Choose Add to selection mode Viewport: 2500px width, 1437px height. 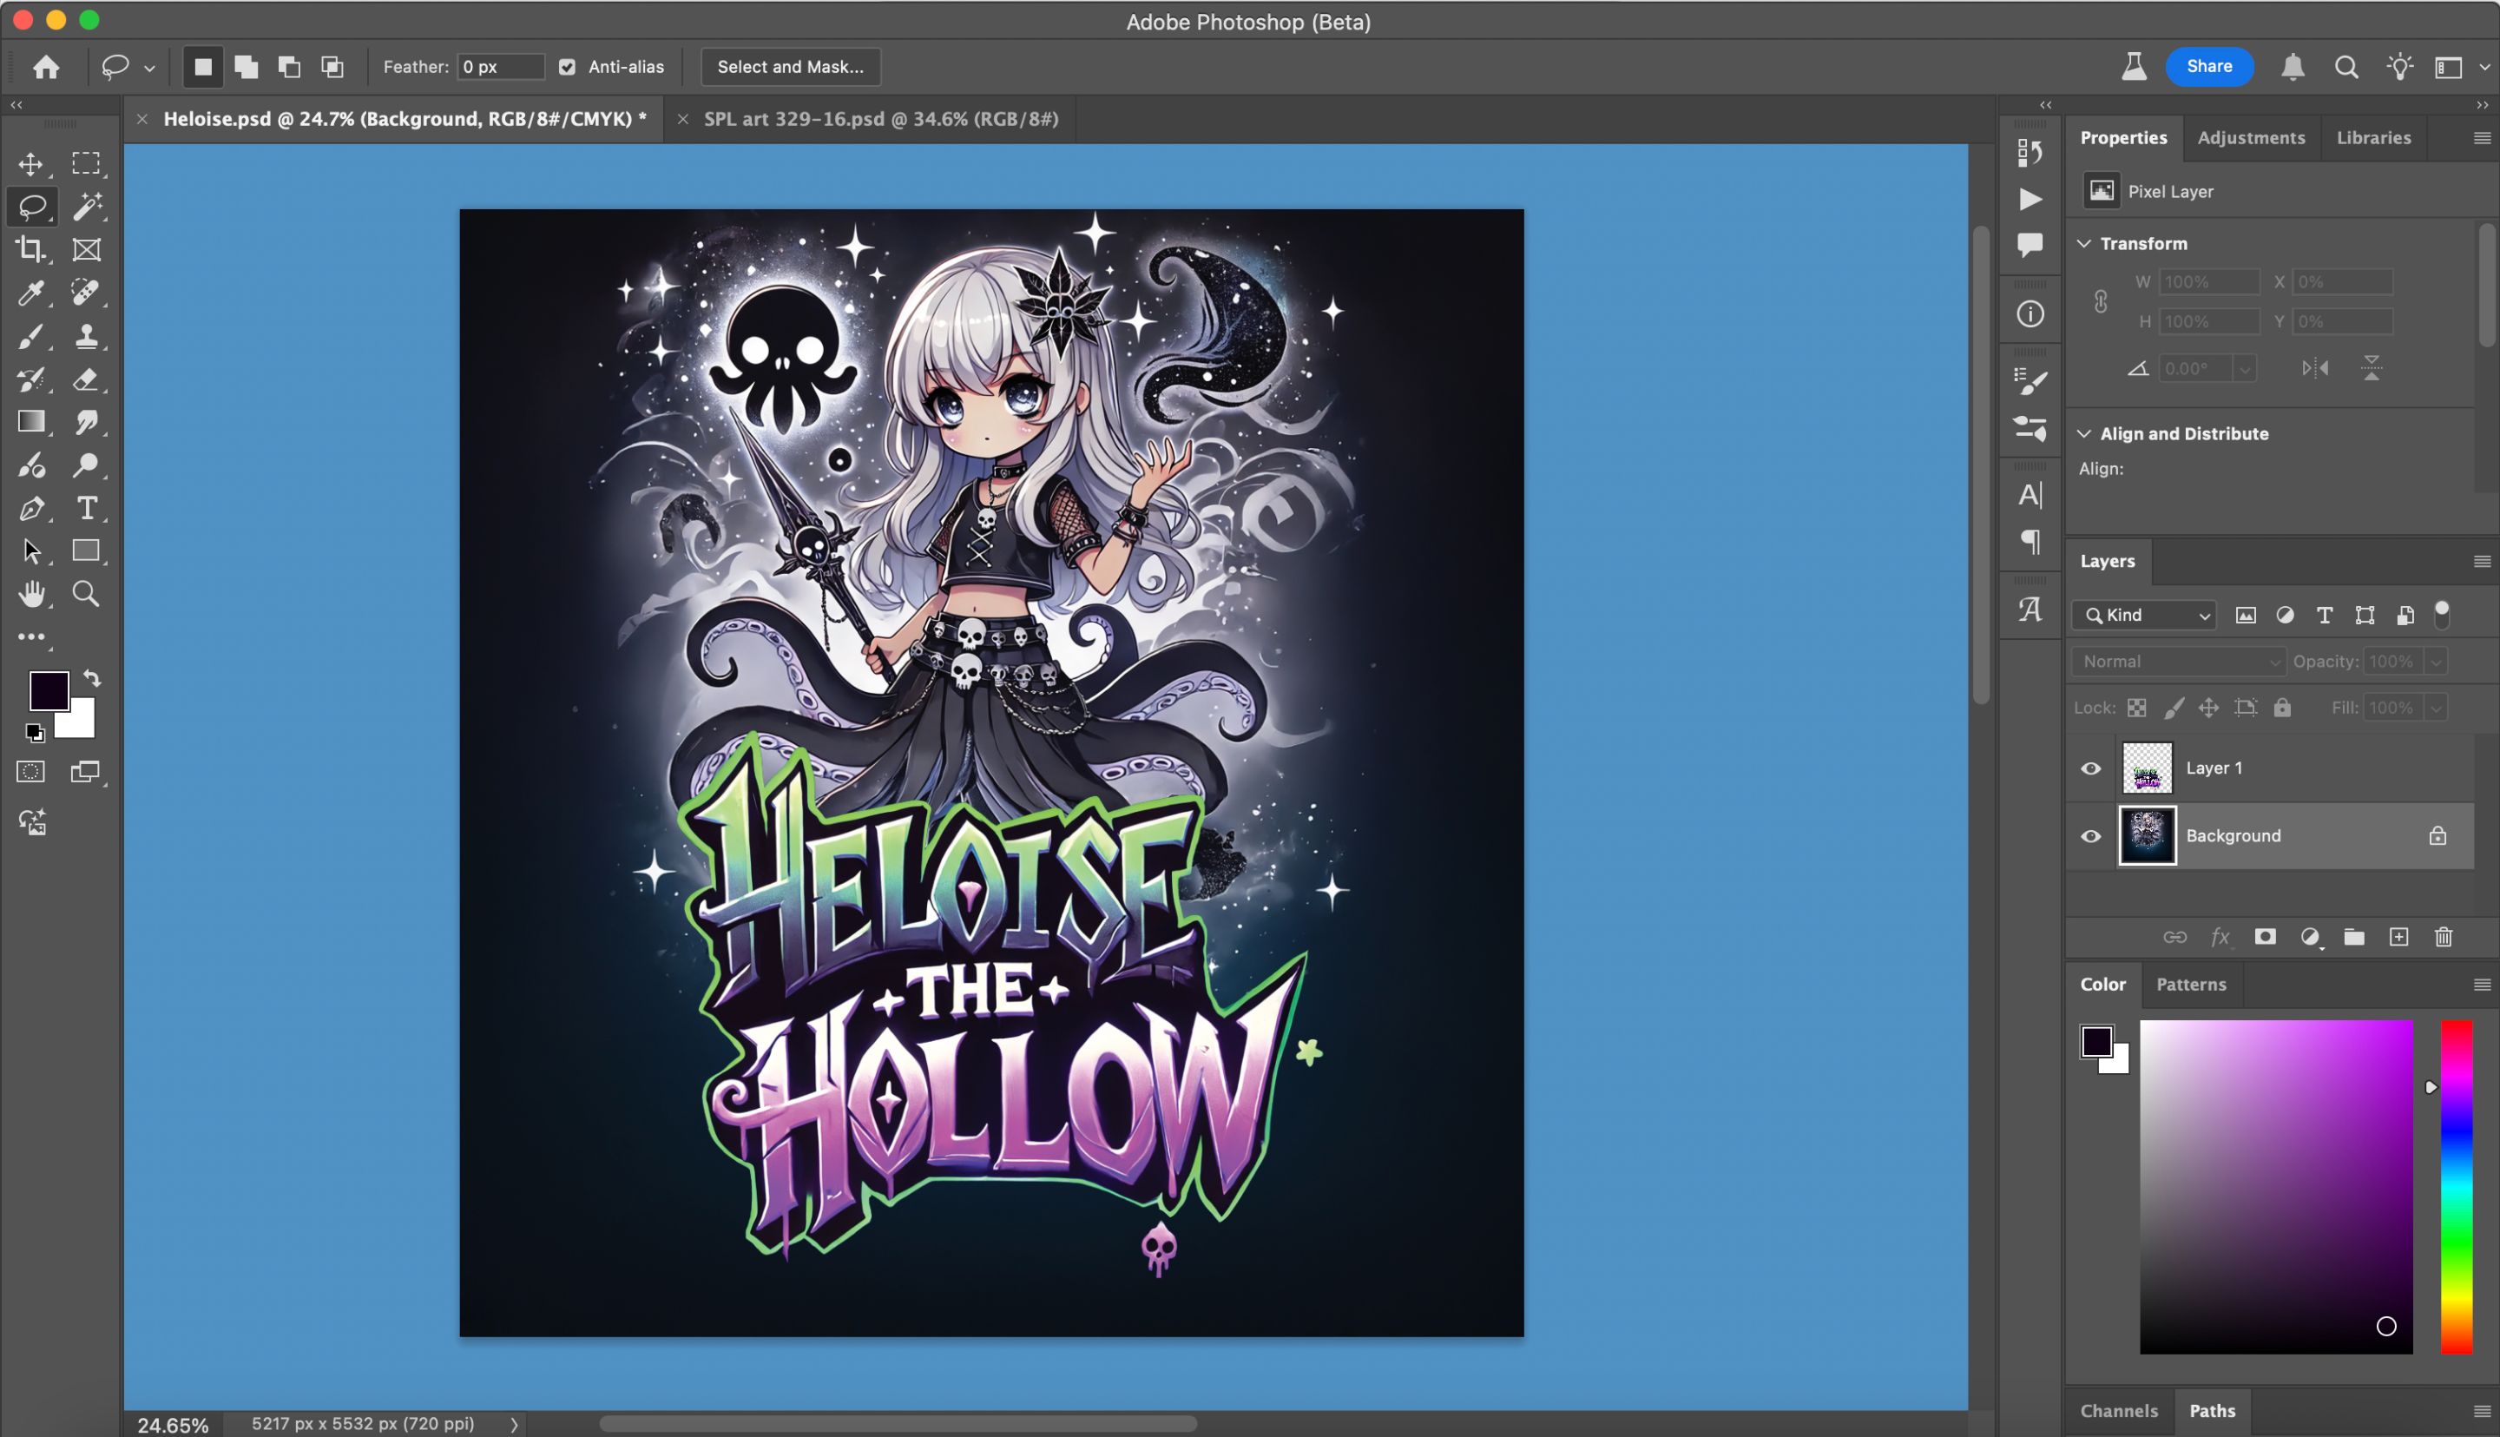coord(246,67)
